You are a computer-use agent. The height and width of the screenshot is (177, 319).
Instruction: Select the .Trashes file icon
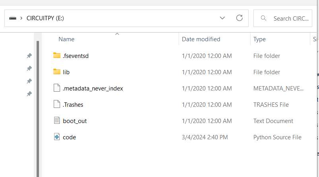pyautogui.click(x=56, y=104)
